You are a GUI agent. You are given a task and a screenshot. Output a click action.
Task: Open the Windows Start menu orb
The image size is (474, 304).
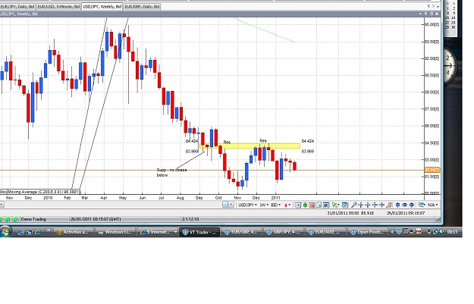tap(5, 232)
